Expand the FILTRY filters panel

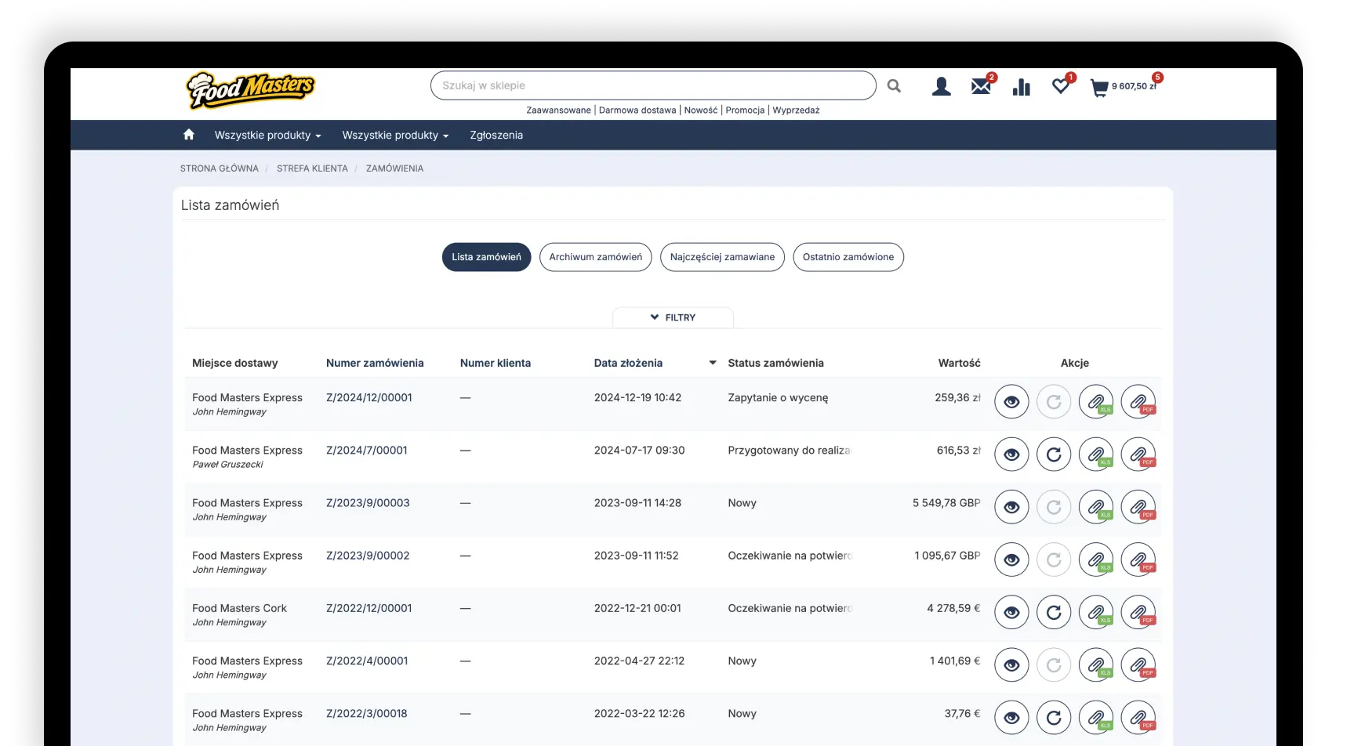pyautogui.click(x=673, y=317)
